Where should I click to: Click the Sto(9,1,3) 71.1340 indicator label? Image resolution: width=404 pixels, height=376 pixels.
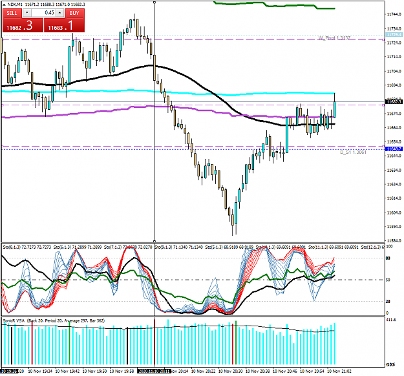(178, 247)
